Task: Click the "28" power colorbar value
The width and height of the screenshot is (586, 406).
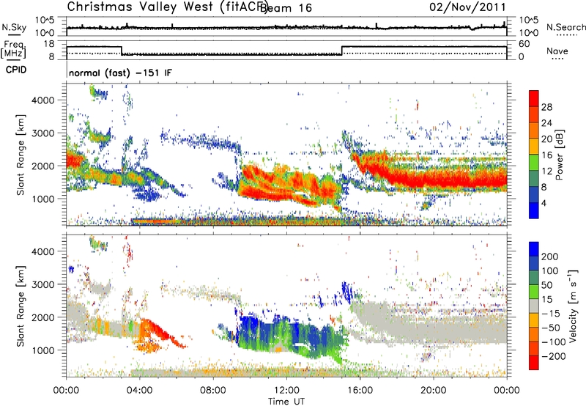Action: point(546,107)
